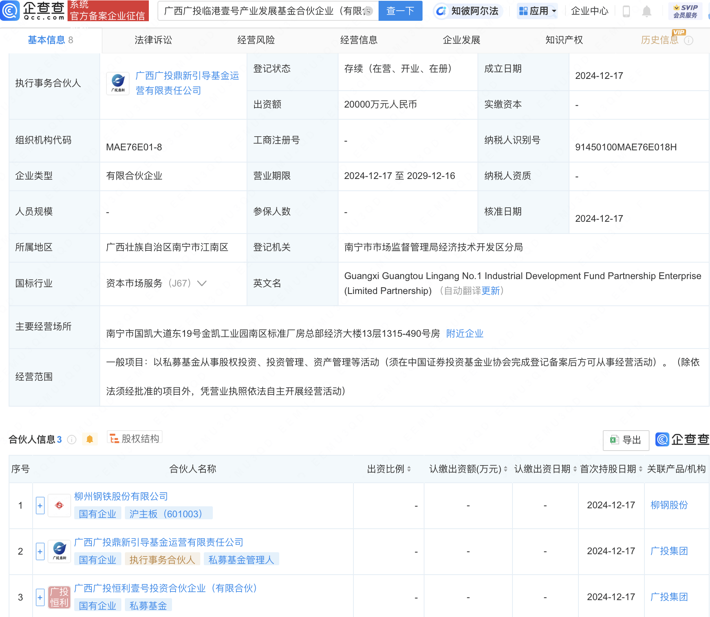Open the 应用 dropdown menu
Viewport: 710px width, 617px height.
pos(538,11)
